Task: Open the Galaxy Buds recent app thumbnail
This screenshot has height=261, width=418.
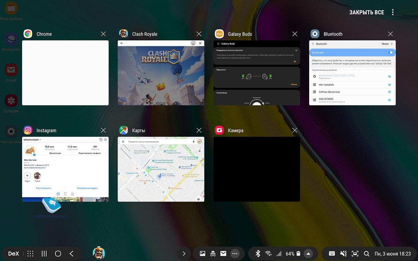Action: (x=257, y=73)
